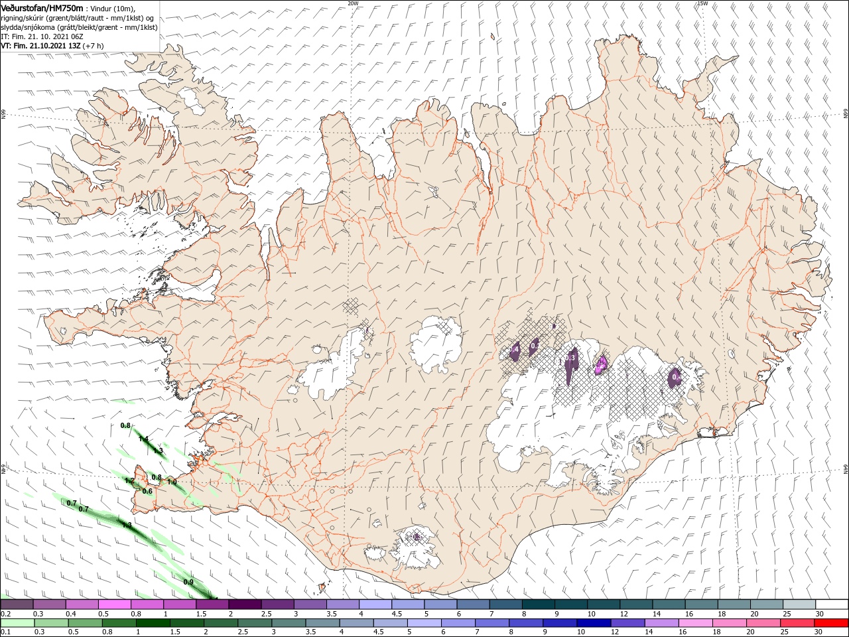The width and height of the screenshot is (849, 637).
Task: Click the 6–7 swatch in upper legend row
Action: tap(472, 604)
